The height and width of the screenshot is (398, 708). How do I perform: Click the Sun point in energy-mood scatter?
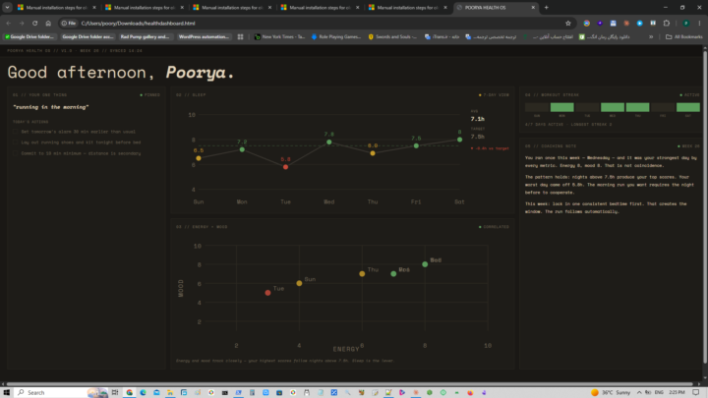tap(299, 283)
